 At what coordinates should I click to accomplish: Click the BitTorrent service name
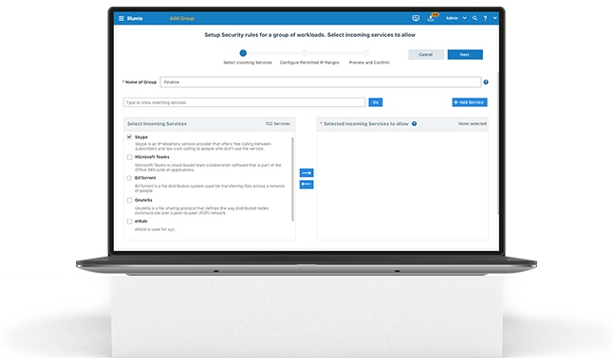(145, 178)
